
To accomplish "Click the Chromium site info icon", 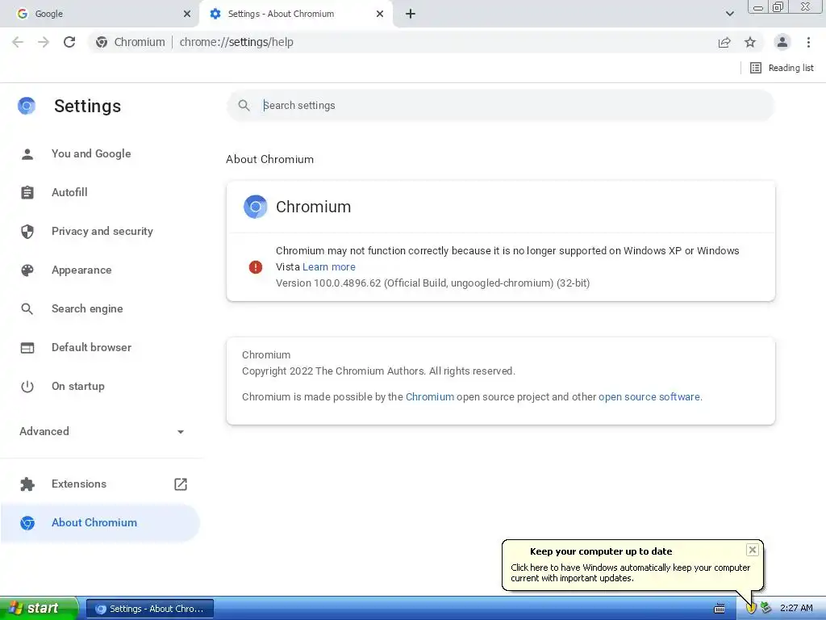I will coord(102,42).
